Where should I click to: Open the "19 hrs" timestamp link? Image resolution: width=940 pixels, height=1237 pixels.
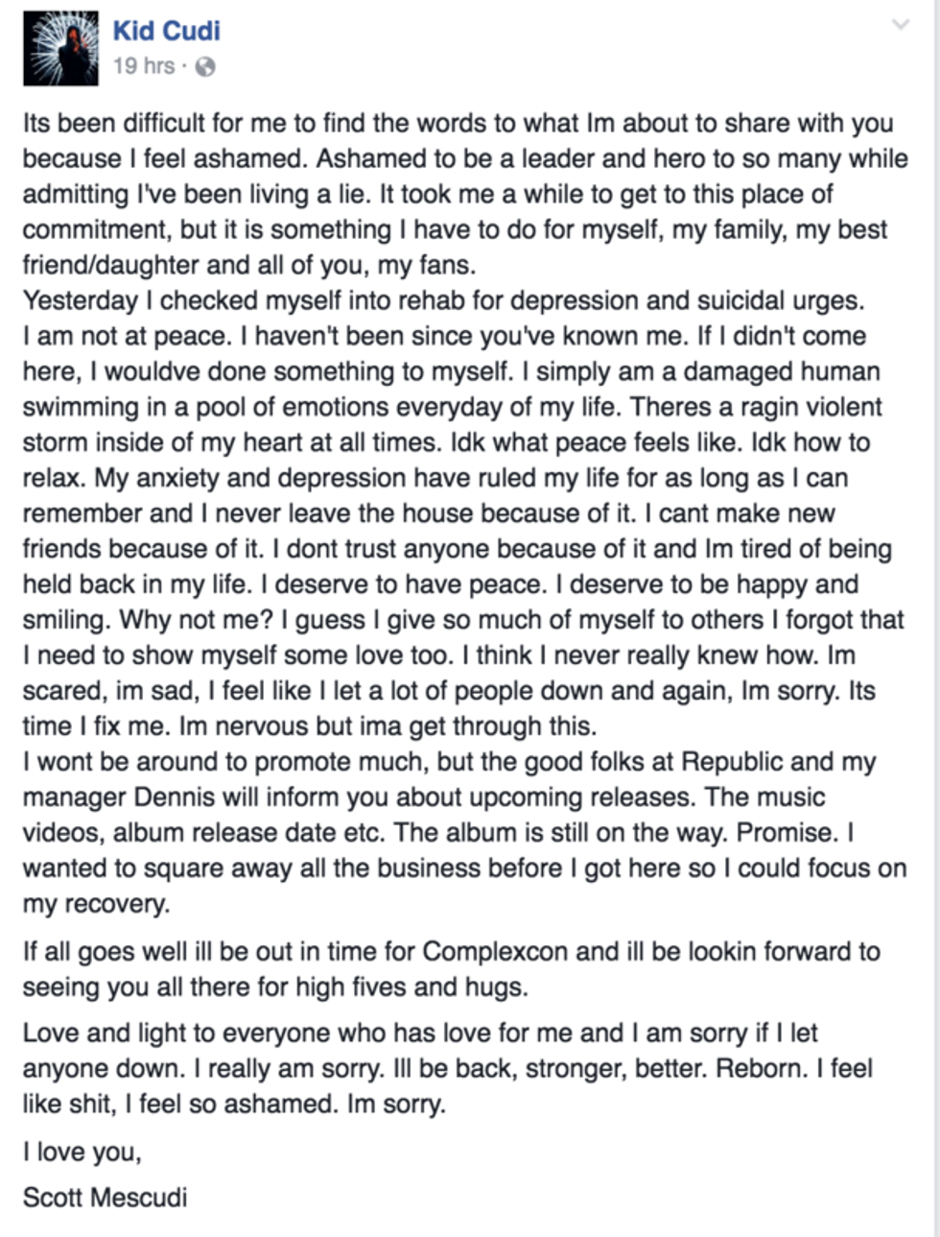144,66
